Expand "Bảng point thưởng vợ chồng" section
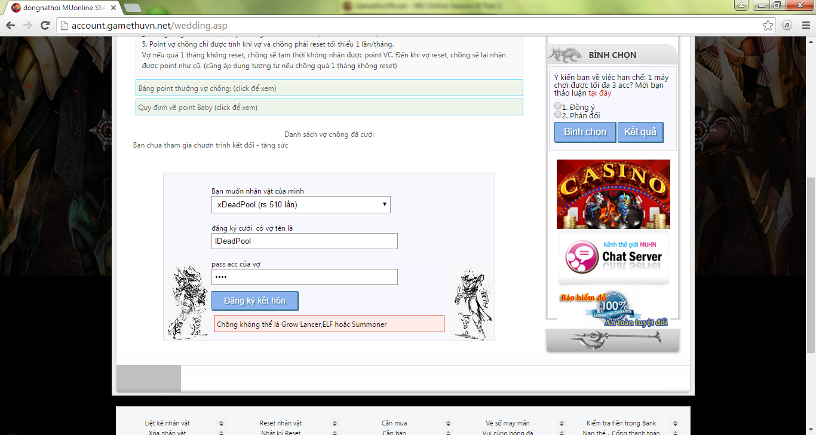 [x=329, y=88]
